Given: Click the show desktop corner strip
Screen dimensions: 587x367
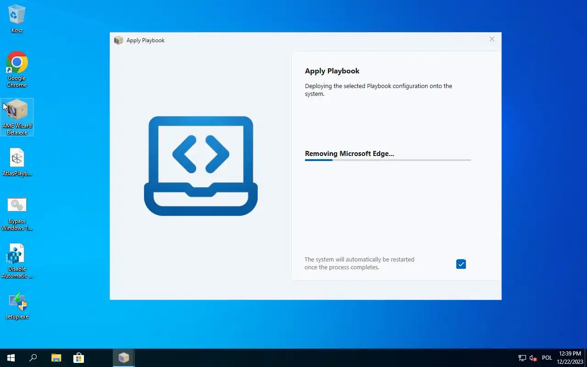Looking at the screenshot, I should [586, 358].
